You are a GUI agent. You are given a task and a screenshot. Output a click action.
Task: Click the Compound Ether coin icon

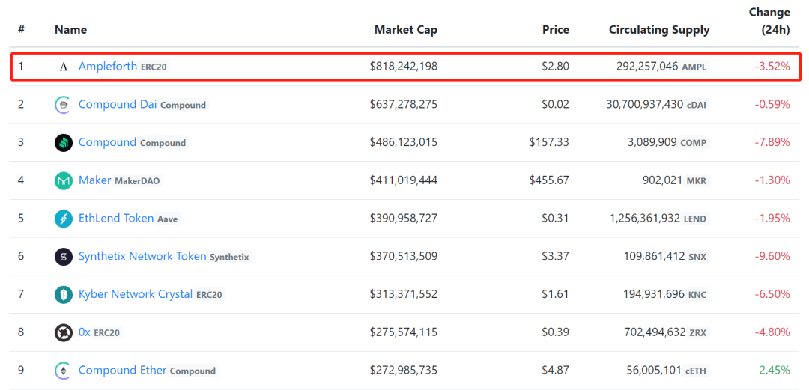tap(64, 371)
